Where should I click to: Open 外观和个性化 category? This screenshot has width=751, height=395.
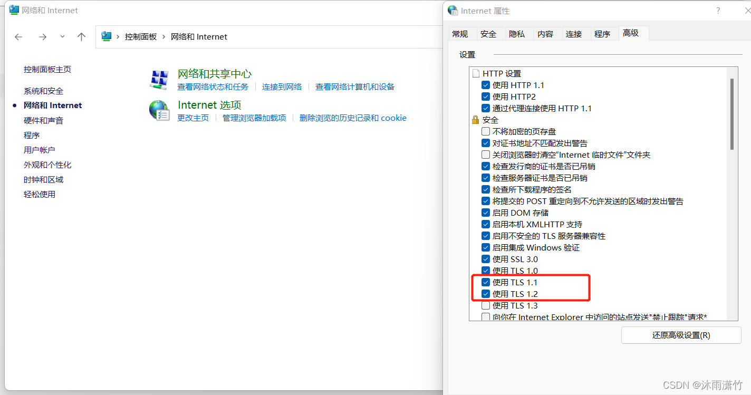click(47, 165)
